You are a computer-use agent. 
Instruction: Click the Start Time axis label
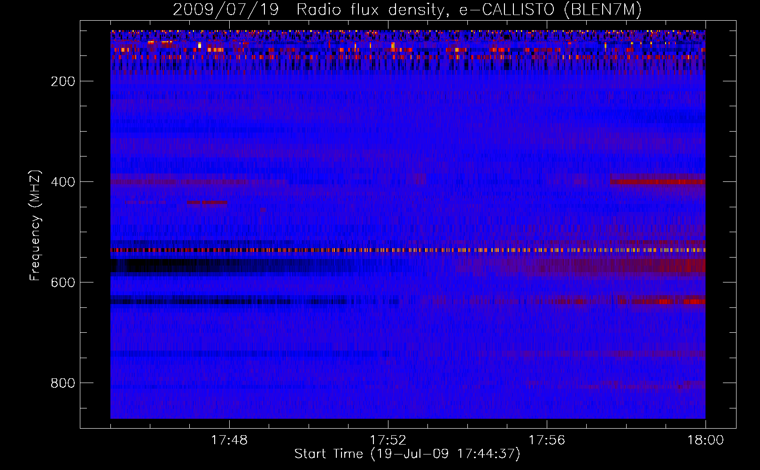[x=407, y=454]
